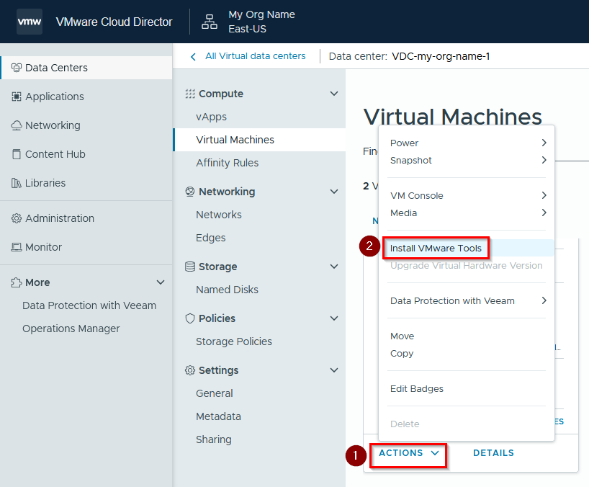Click the More puzzle-piece icon
Viewport: 589px width, 487px height.
point(16,282)
